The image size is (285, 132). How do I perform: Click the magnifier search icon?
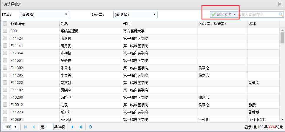point(281,14)
